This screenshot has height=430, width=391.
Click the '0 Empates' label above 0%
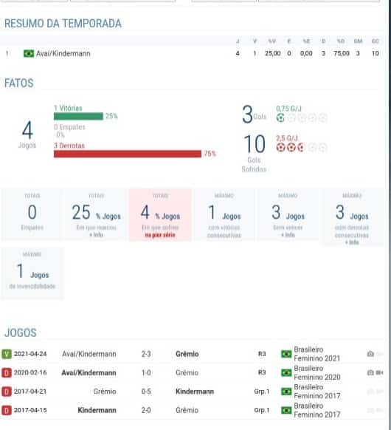pos(70,127)
